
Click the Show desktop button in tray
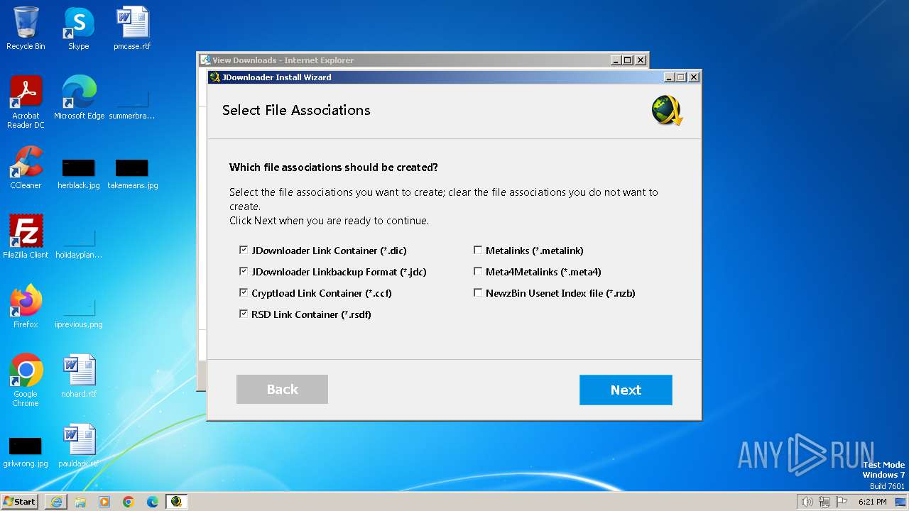click(x=900, y=502)
